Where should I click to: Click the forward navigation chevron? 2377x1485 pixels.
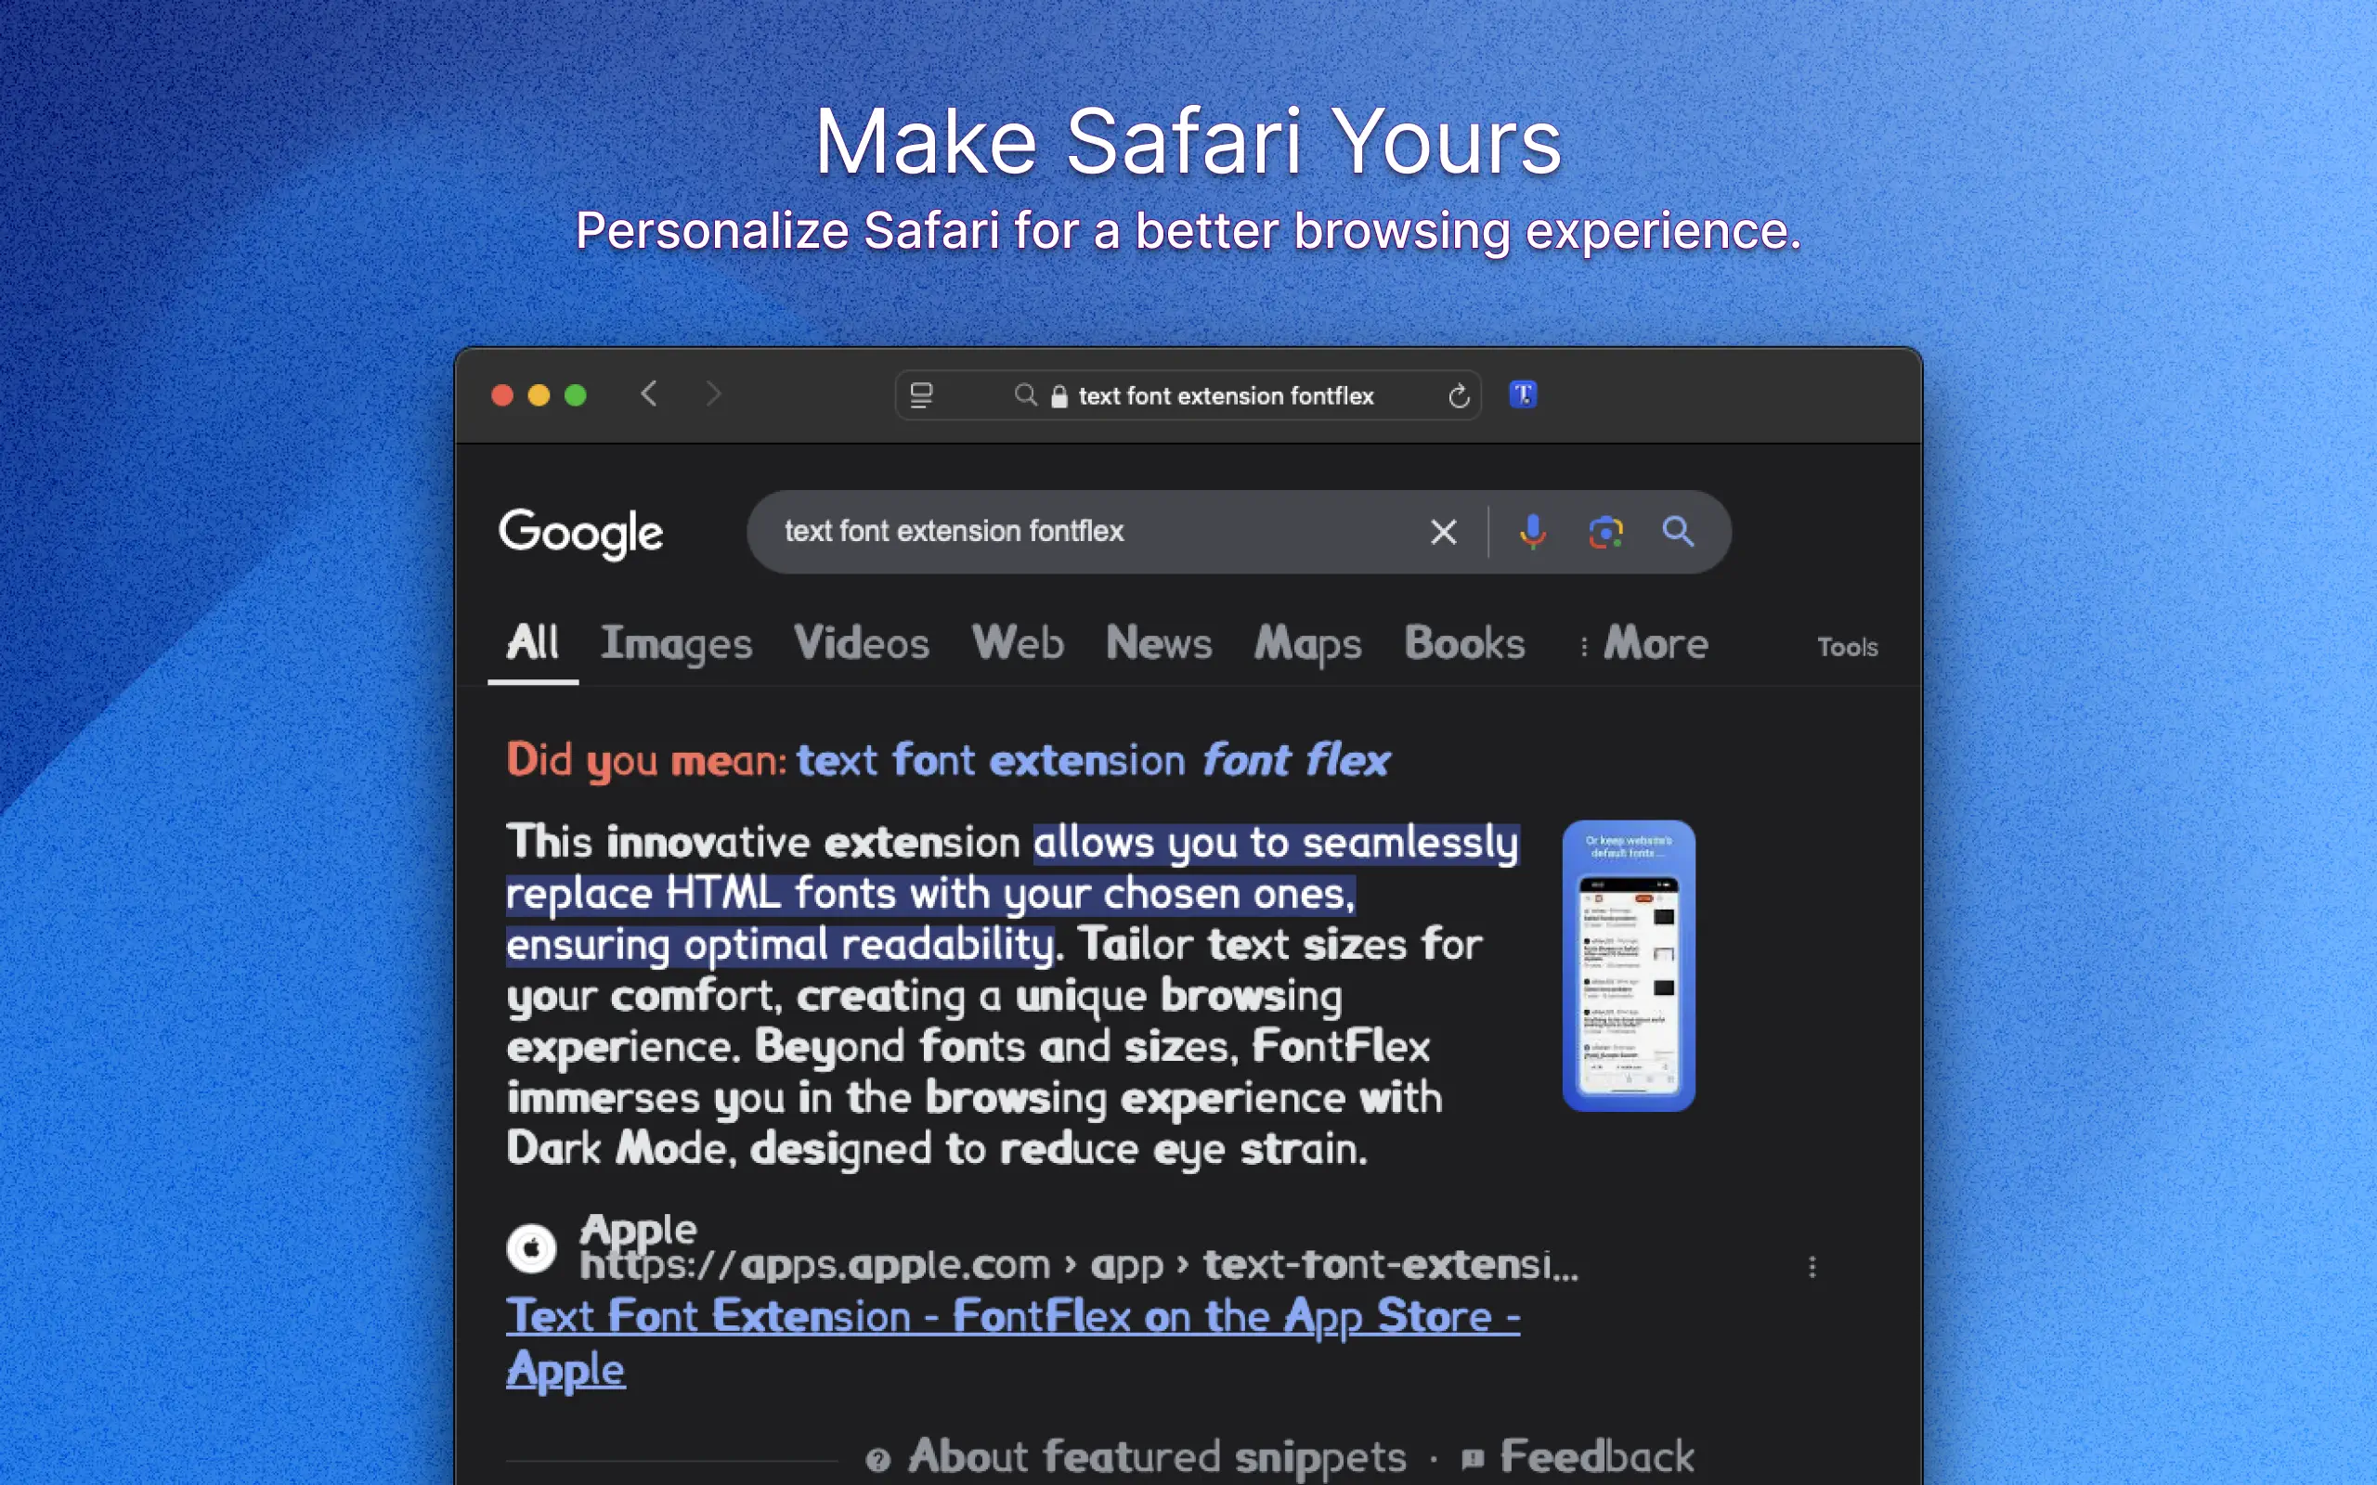tap(714, 394)
